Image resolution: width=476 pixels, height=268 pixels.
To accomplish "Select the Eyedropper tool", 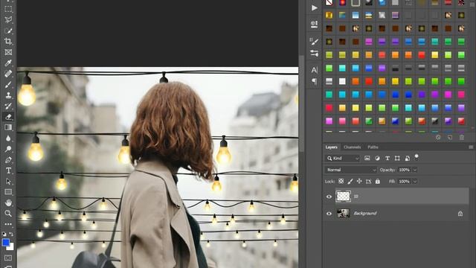I will 8,63.
